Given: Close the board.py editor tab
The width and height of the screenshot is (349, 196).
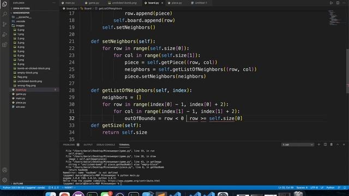Looking at the screenshot, I should pos(163,3).
